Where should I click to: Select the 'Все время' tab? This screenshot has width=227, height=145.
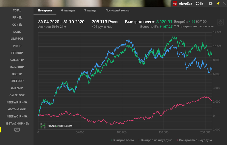[45, 10]
